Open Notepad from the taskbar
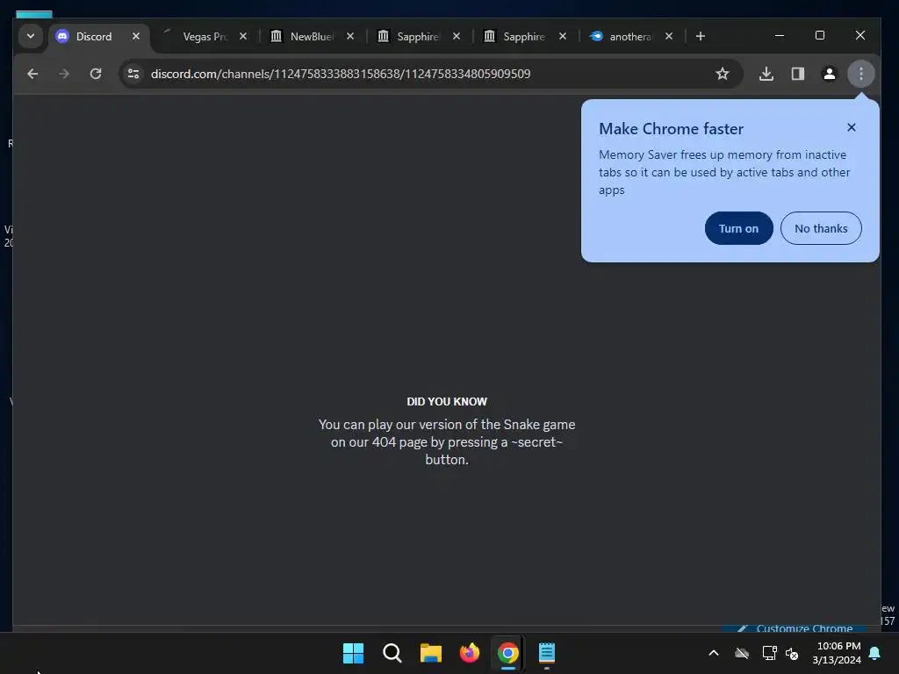The image size is (899, 674). pyautogui.click(x=546, y=653)
